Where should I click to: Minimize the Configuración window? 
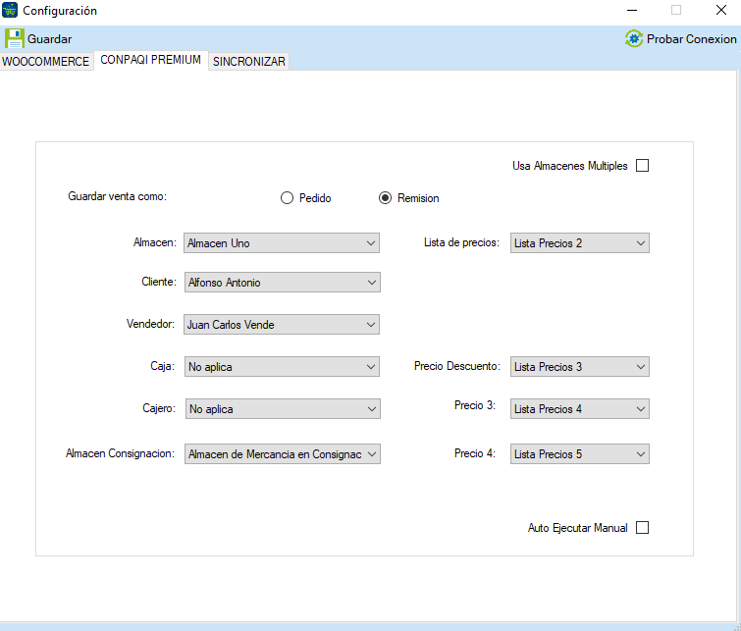pos(632,10)
